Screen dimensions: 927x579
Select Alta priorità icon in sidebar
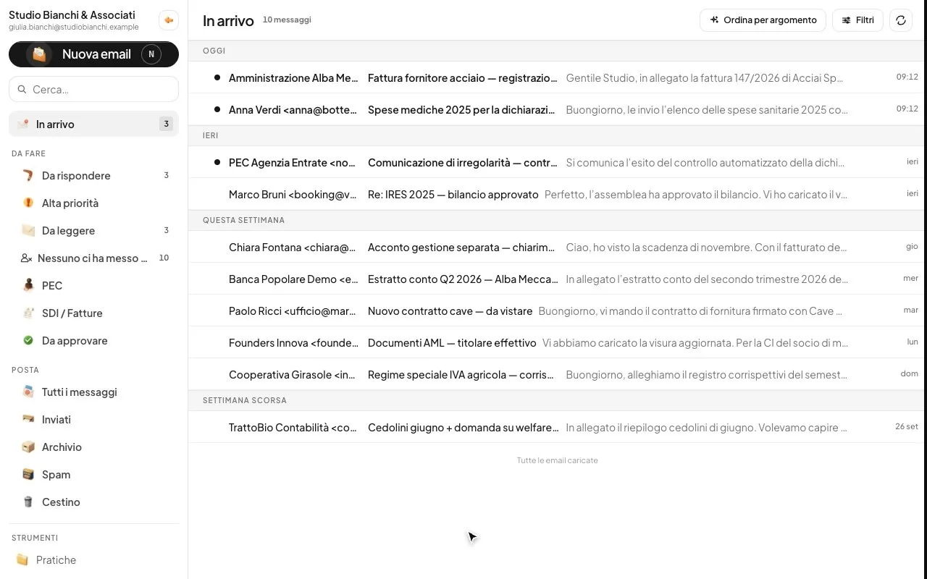coord(28,203)
